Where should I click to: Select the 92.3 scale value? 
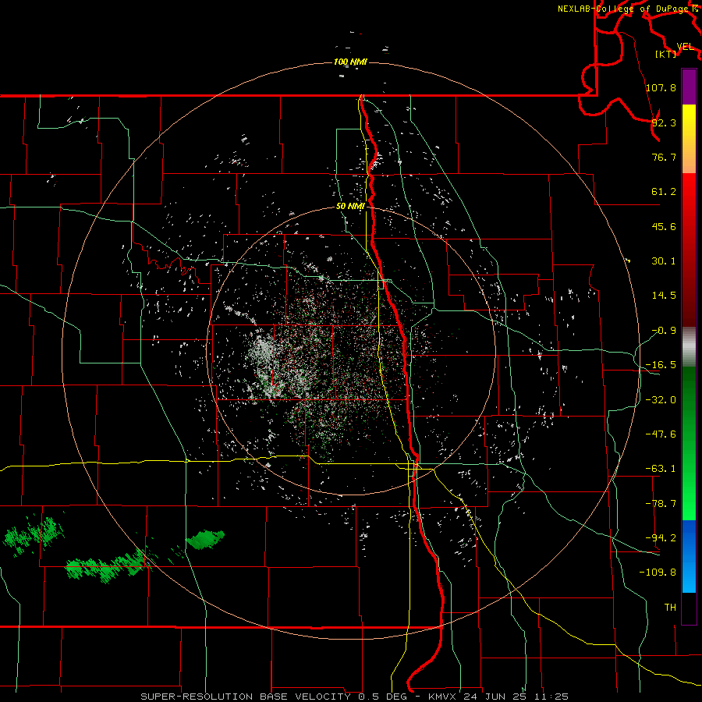(664, 122)
